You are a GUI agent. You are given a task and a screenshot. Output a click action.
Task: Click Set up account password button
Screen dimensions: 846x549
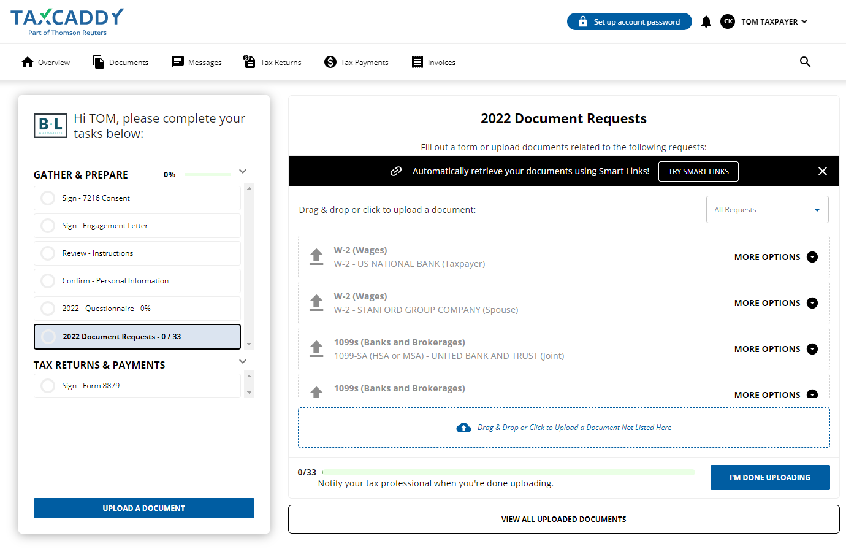(x=630, y=21)
